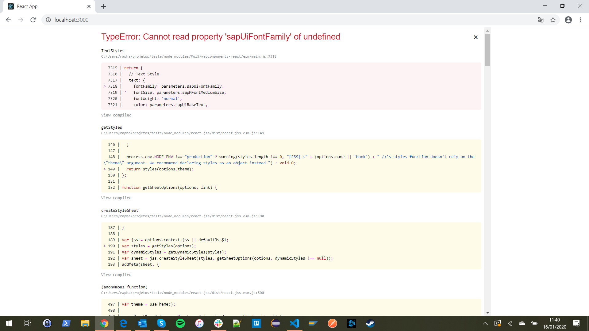Expand hidden icons in the system tray

click(486, 323)
